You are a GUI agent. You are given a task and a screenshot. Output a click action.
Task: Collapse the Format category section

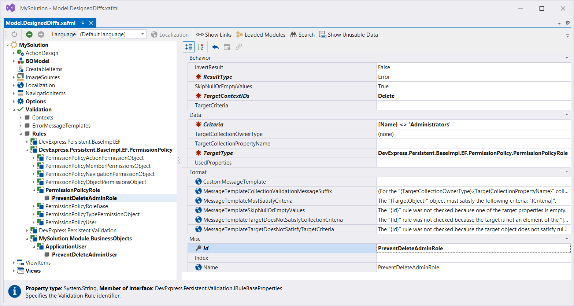tap(567, 172)
